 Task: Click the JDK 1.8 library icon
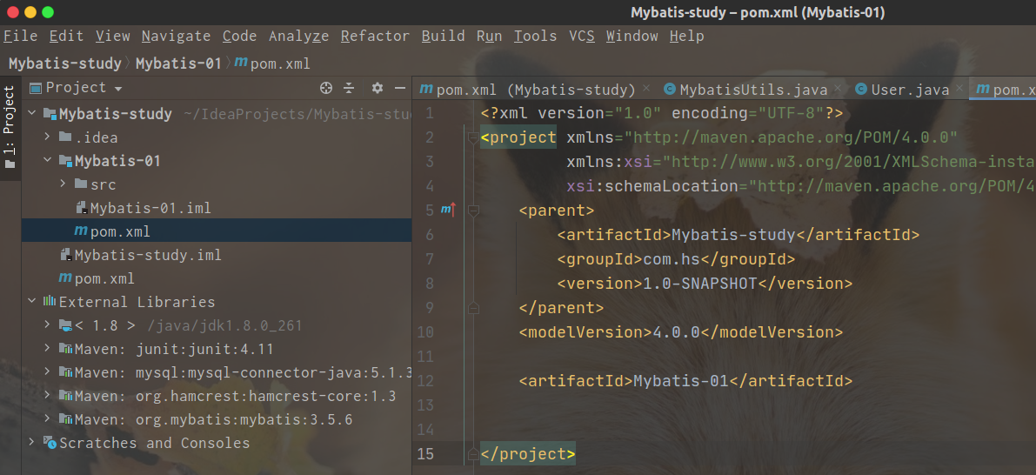point(65,325)
